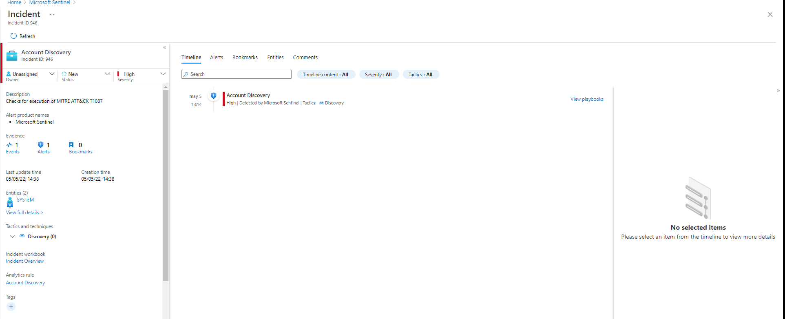This screenshot has height=319, width=785.
Task: Click the Refresh icon
Action: point(13,36)
